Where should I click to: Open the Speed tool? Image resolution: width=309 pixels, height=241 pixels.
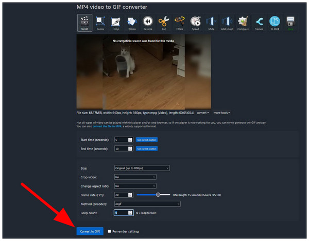196,23
